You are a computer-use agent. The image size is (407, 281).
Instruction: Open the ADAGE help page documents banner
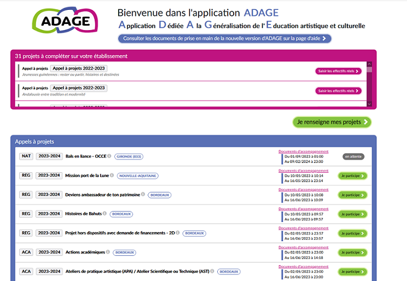[x=224, y=38]
